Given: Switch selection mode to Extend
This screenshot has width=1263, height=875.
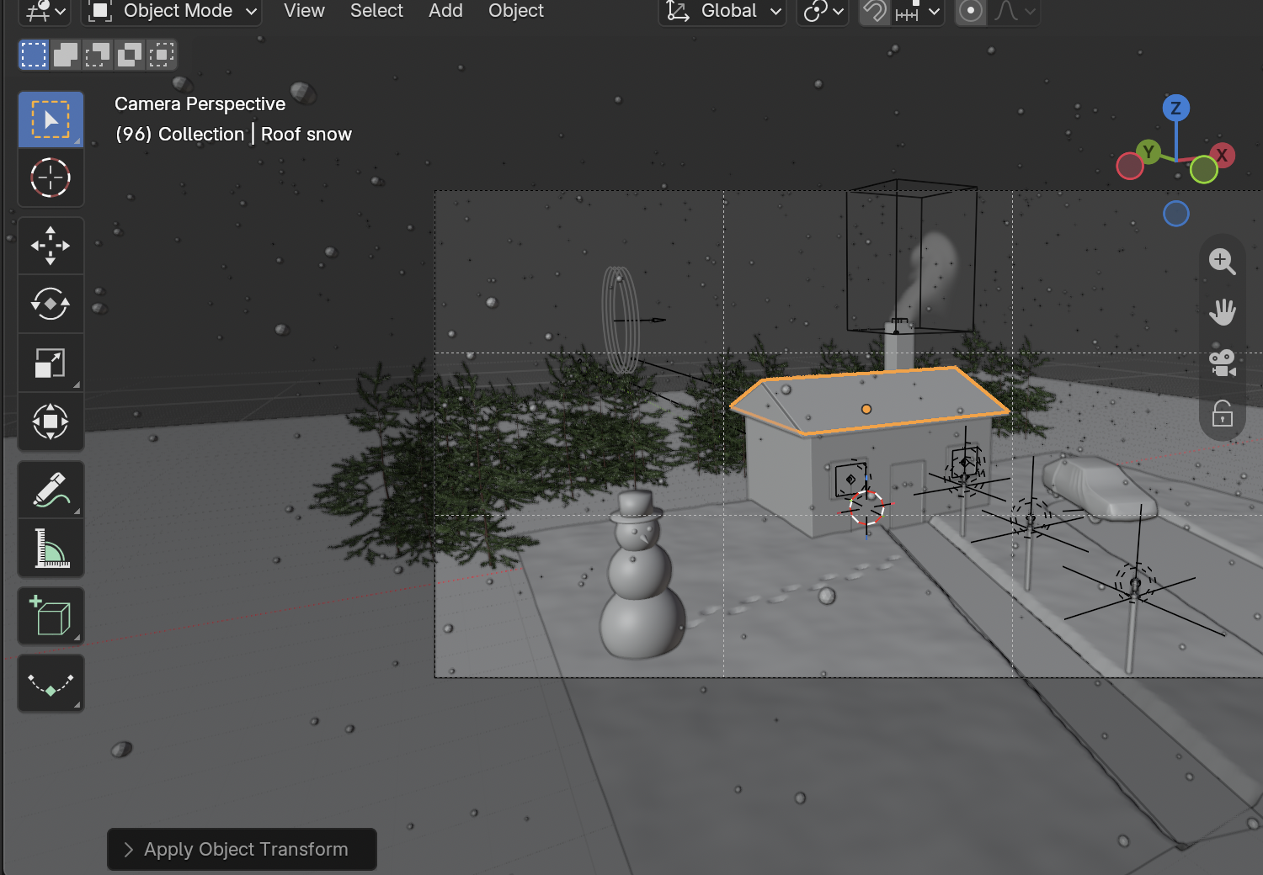Looking at the screenshot, I should pyautogui.click(x=66, y=55).
